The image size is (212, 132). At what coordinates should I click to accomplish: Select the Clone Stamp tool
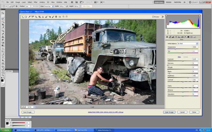coord(3,37)
